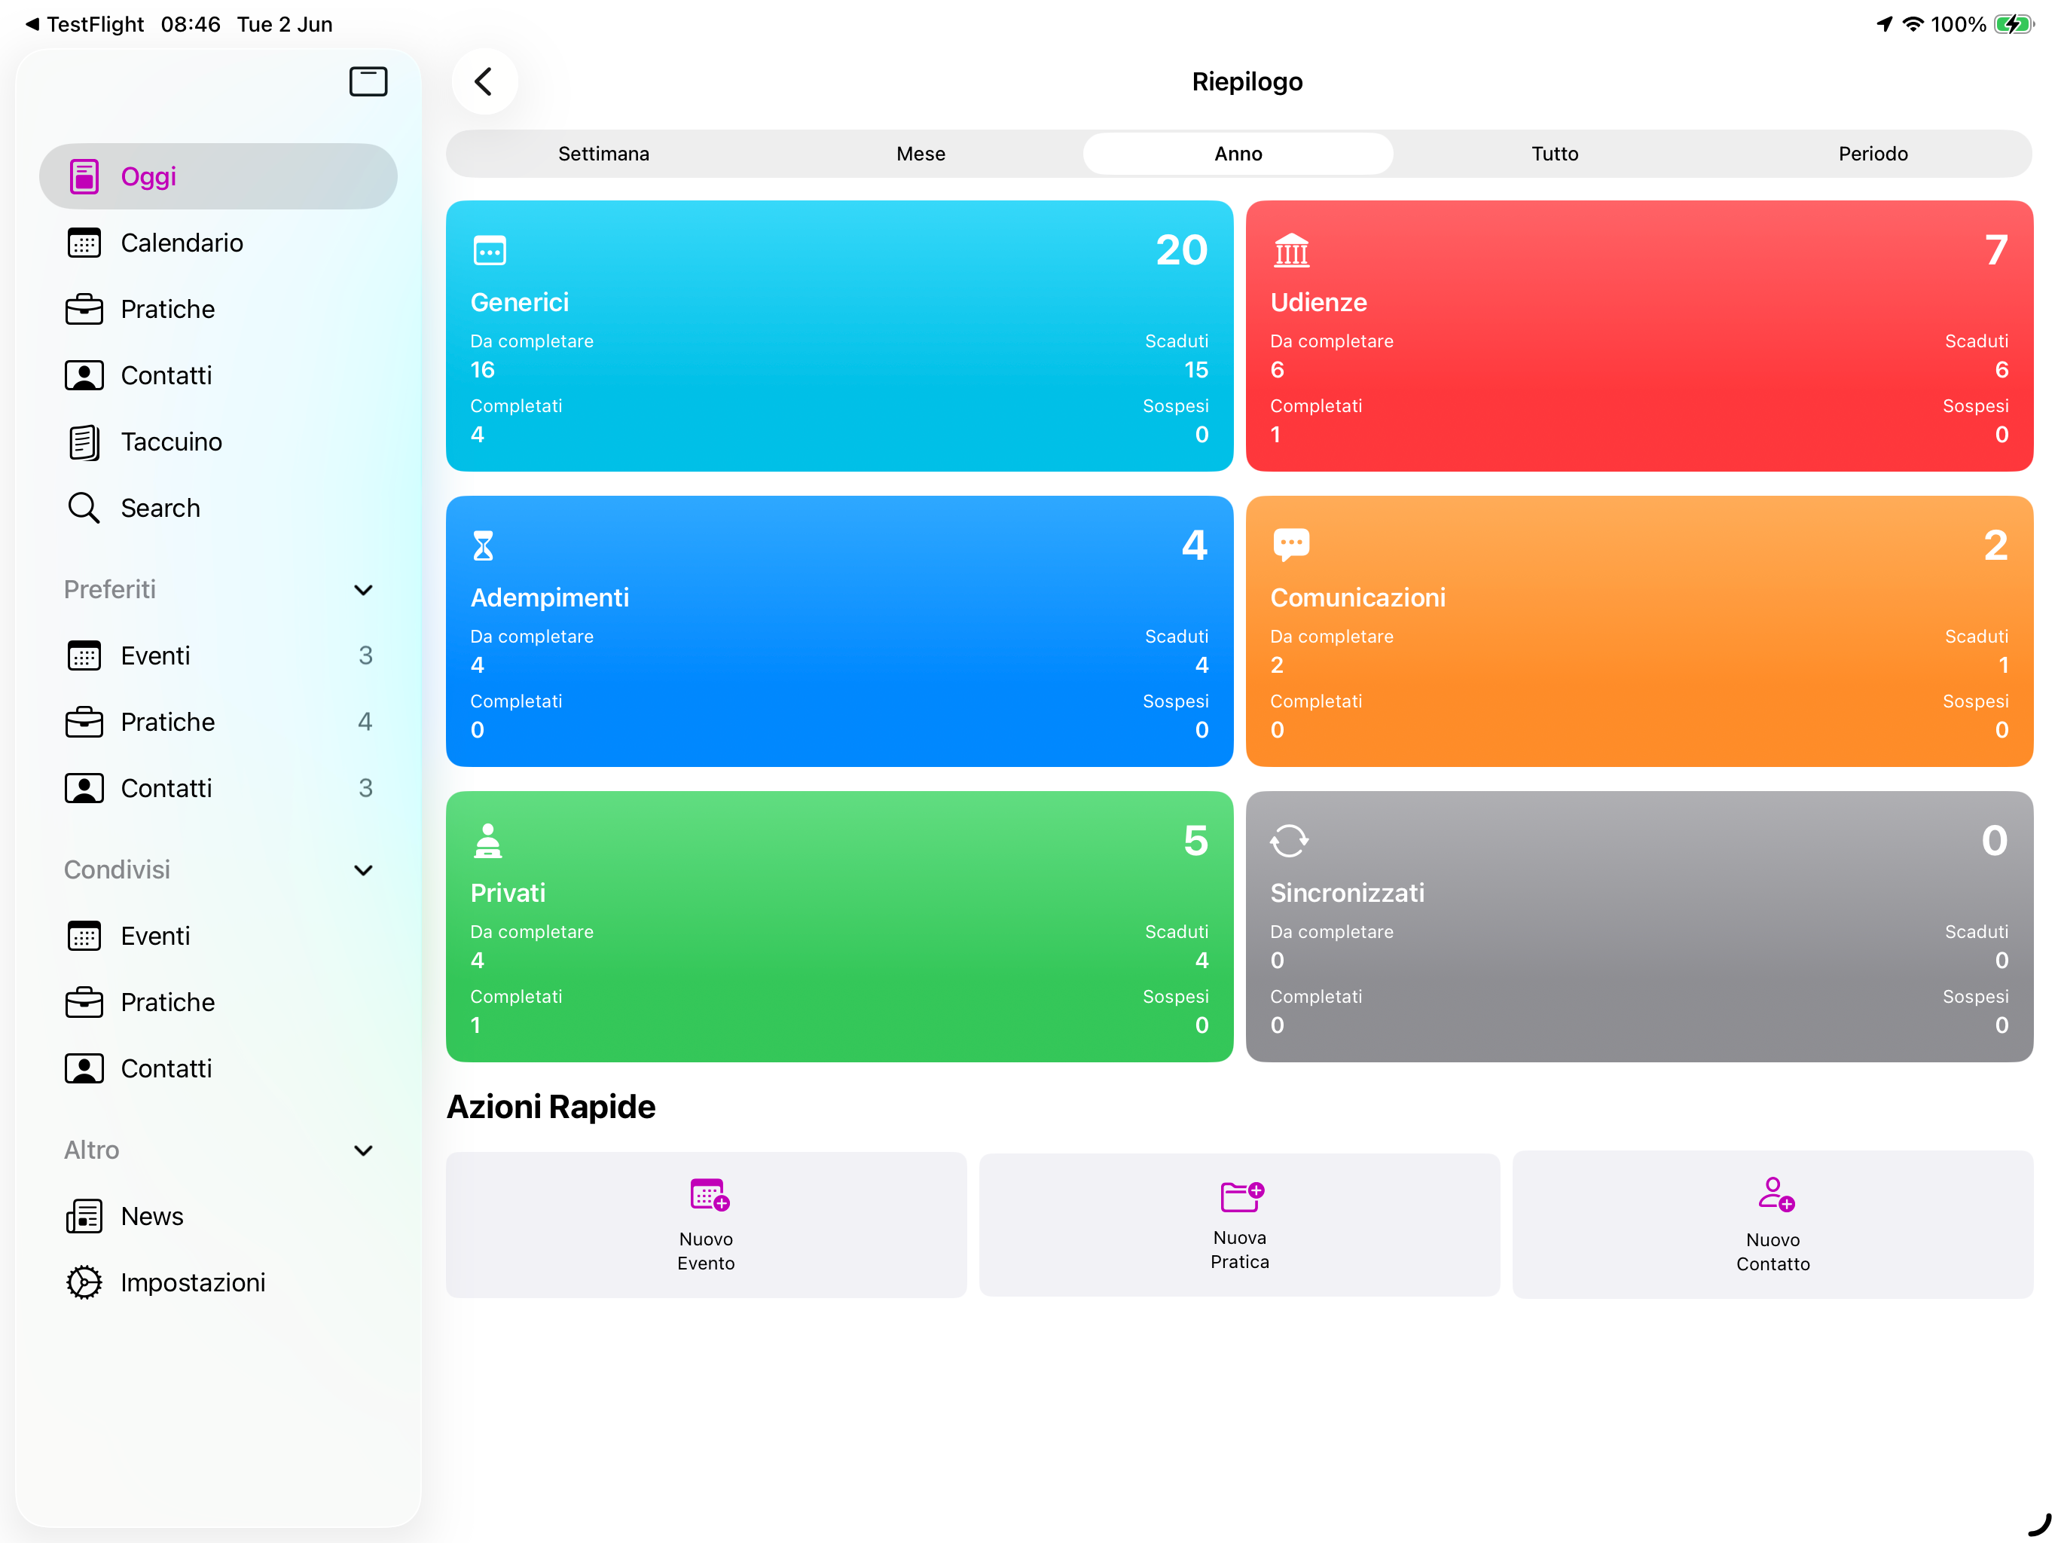Toggle the sidebar panel icon

pos(368,82)
